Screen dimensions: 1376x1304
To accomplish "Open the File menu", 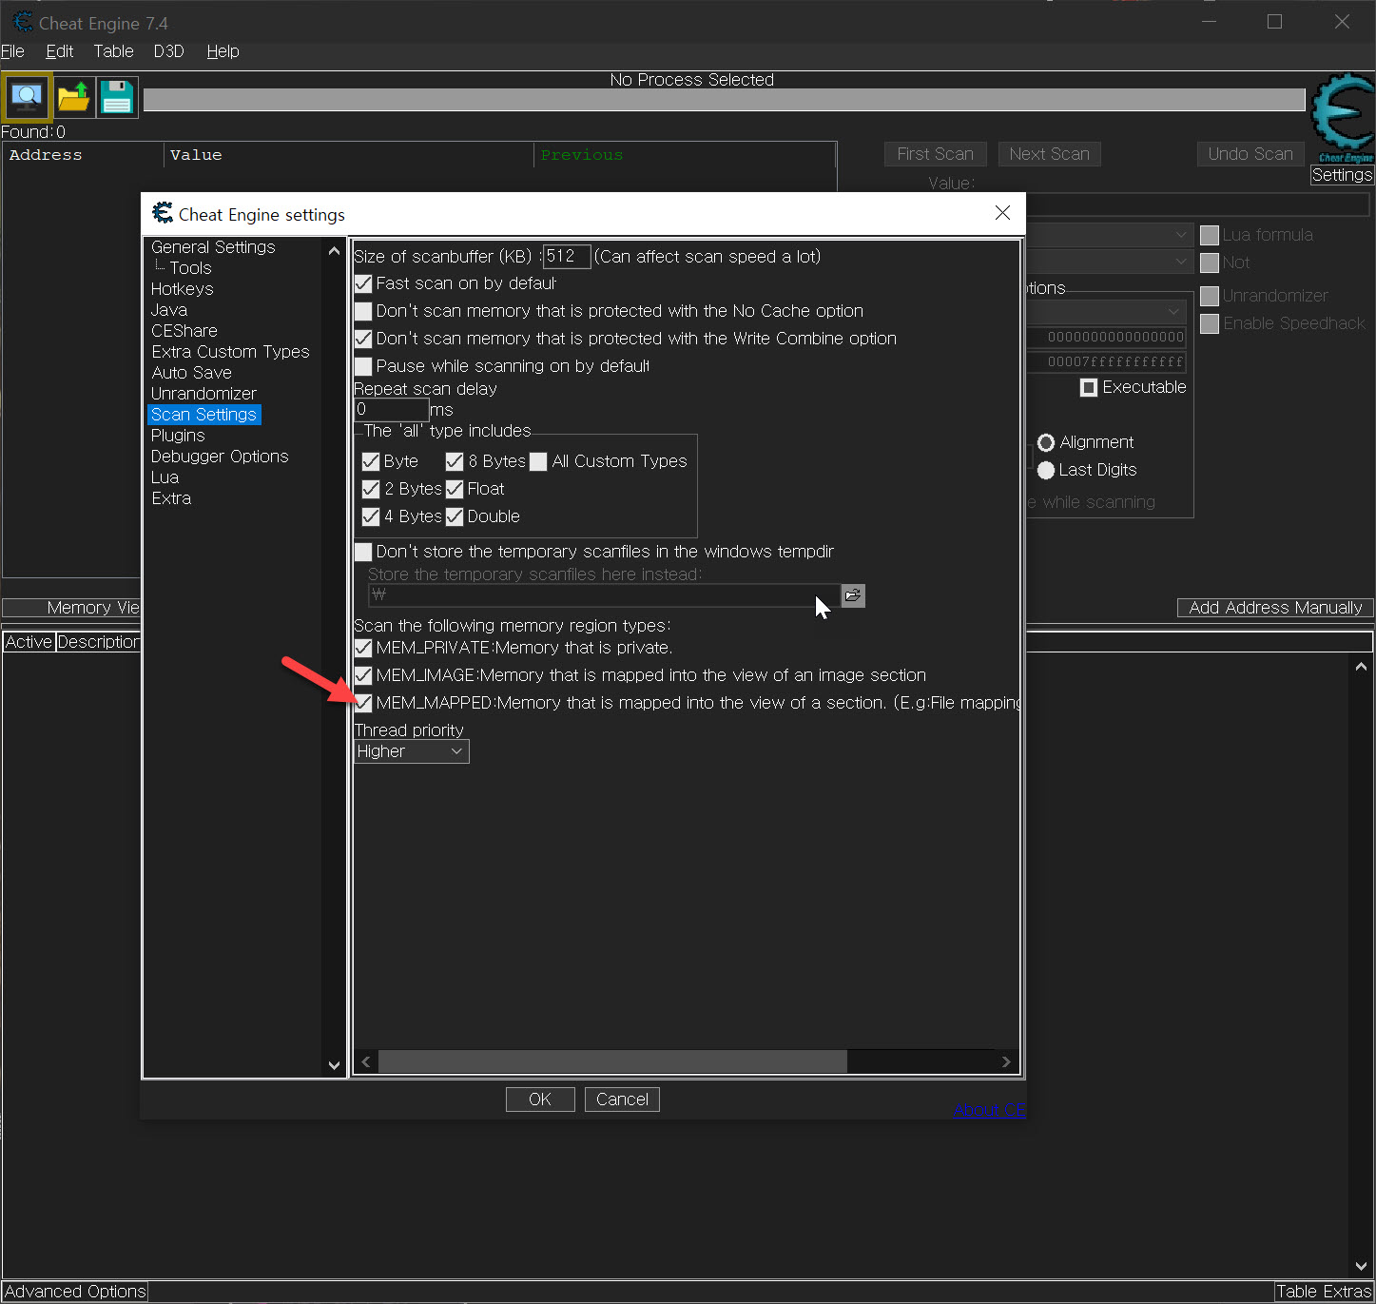I will point(12,51).
